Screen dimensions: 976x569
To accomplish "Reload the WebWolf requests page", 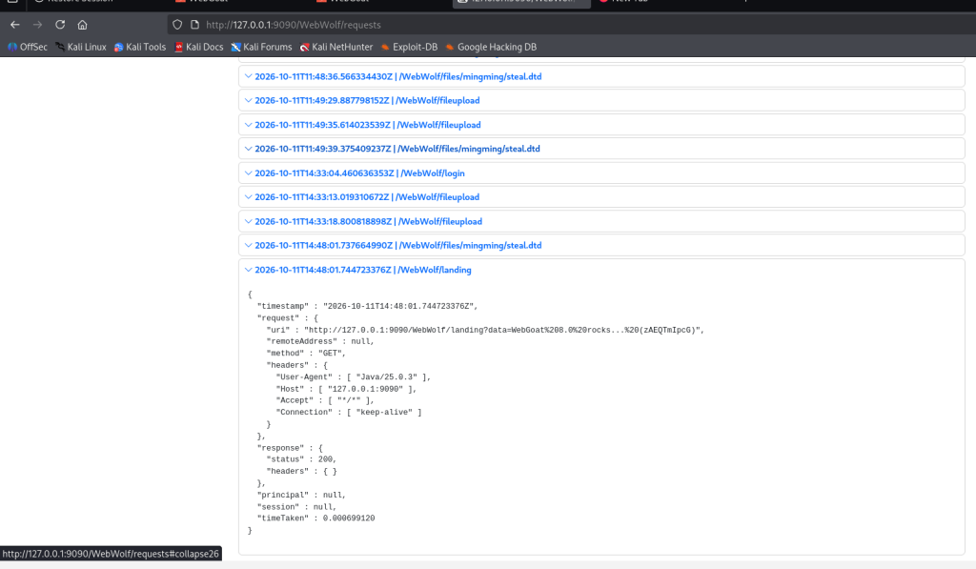I will [x=60, y=25].
